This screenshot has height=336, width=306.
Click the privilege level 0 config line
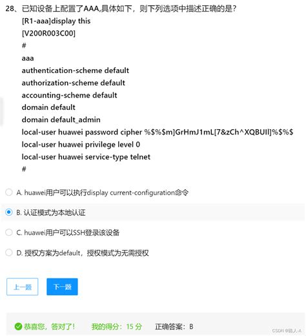pos(81,144)
